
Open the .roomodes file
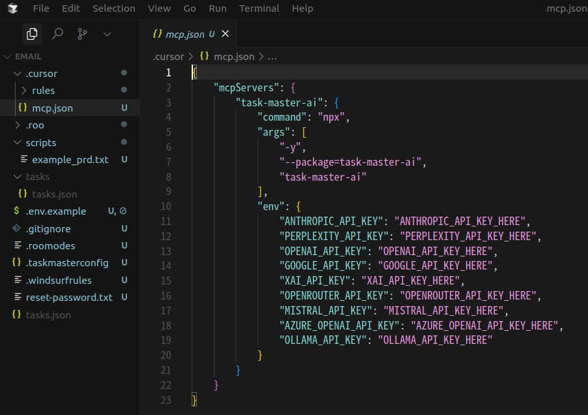(70, 246)
